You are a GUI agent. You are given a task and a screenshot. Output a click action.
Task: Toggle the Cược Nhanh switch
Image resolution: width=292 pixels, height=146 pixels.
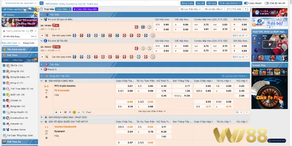(x=246, y=3)
